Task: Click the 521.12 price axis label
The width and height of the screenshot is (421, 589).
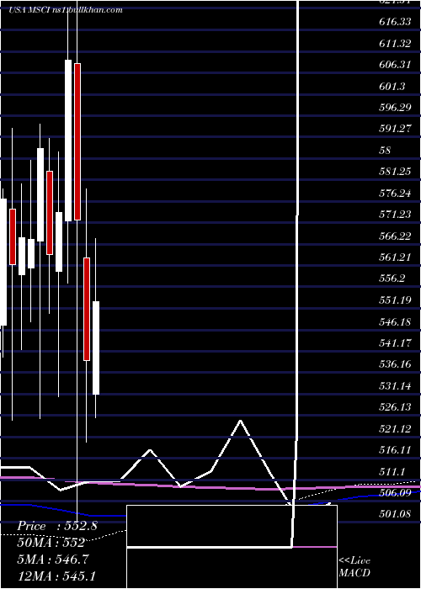Action: click(395, 429)
